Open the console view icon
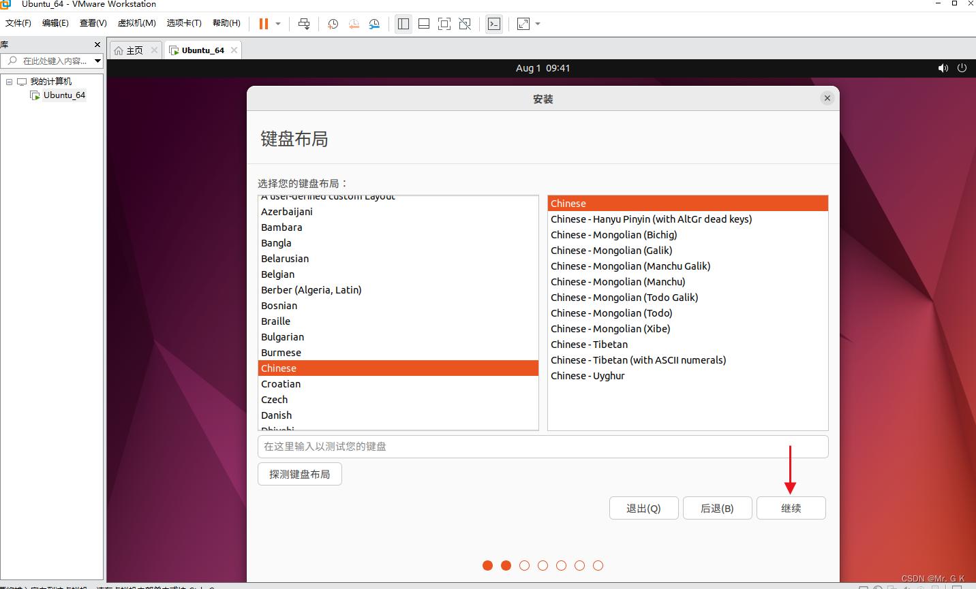The width and height of the screenshot is (976, 589). pos(494,24)
